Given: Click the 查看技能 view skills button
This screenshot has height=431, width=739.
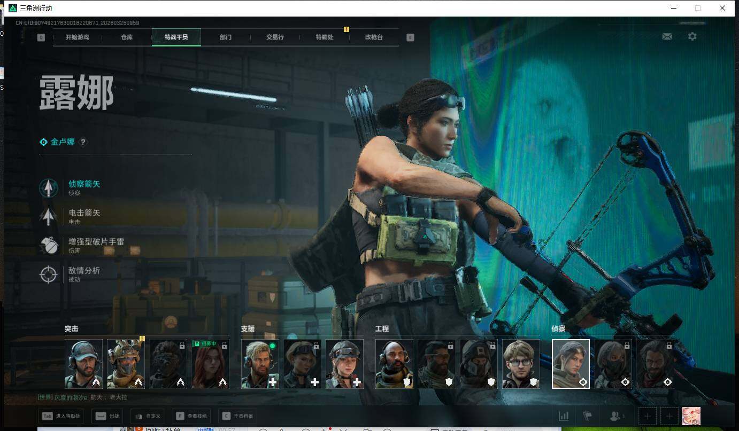Looking at the screenshot, I should (191, 416).
